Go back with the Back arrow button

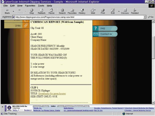tap(7, 11)
